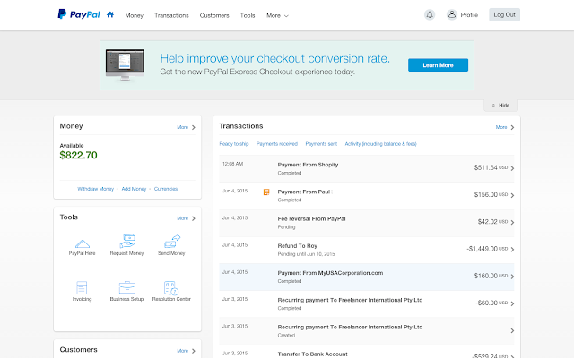The image size is (574, 358).
Task: Click the PayPal logo
Action: click(79, 14)
